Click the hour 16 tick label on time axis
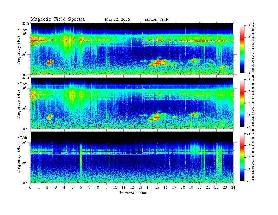Image resolution: width=278 pixels, height=215 pixels. pos(166,187)
